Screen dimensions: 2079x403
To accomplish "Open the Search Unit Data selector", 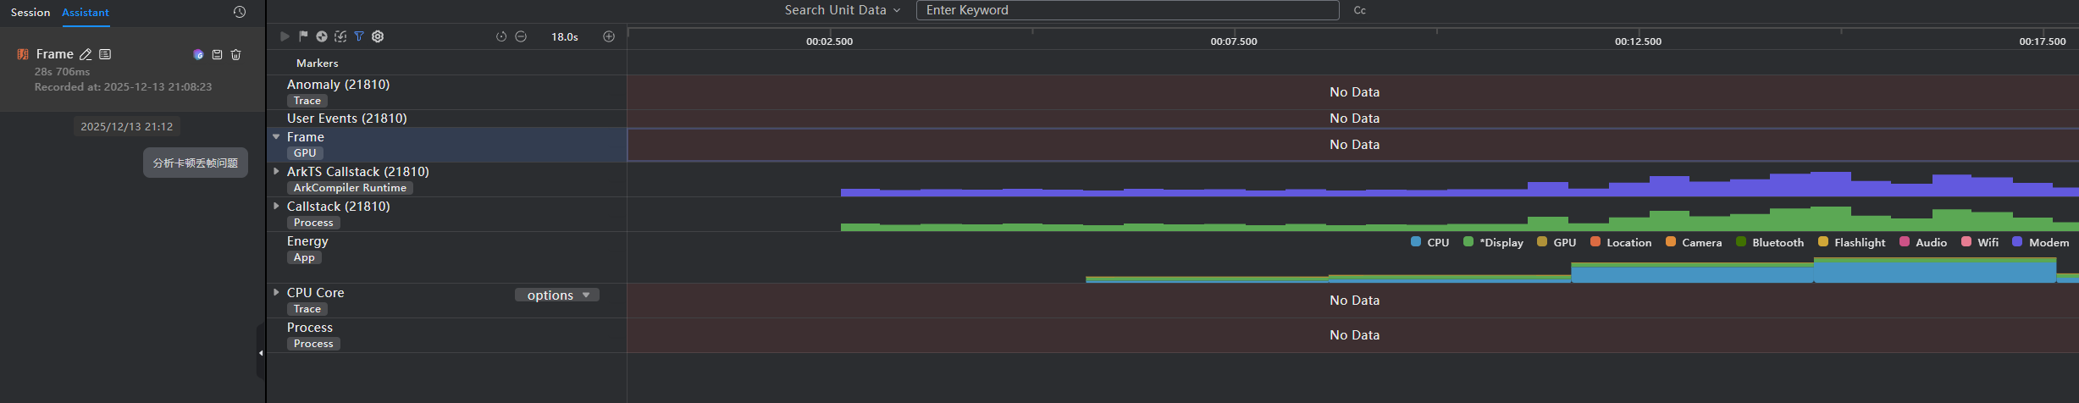I will click(842, 10).
